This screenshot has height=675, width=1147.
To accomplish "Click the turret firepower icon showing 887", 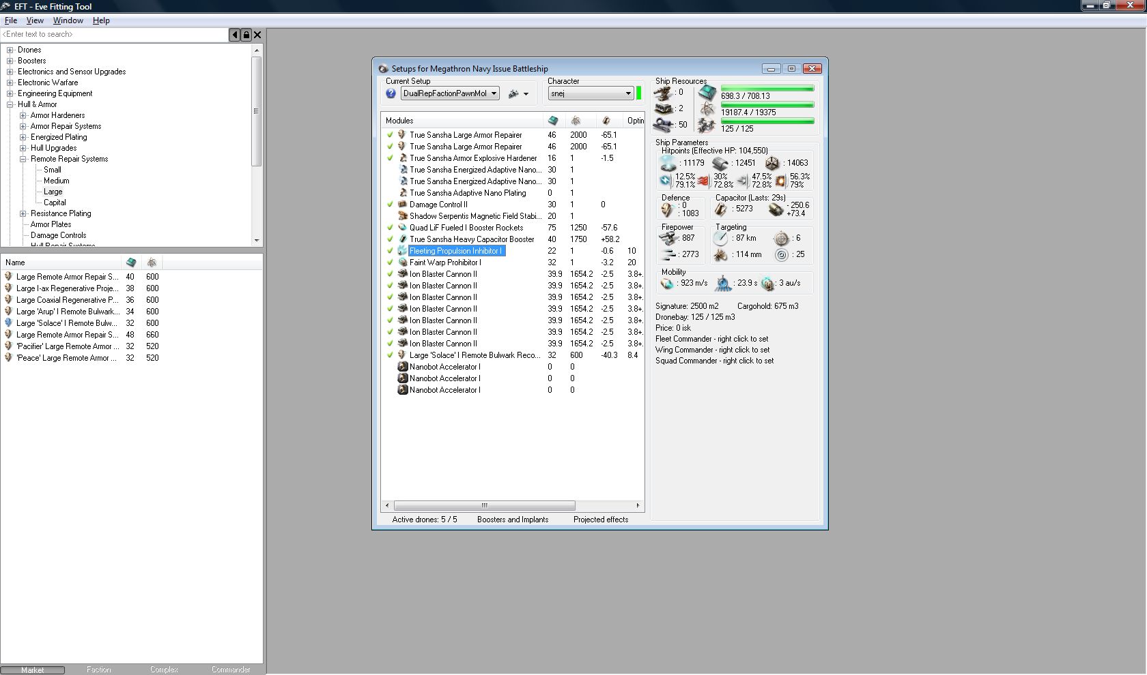I will (x=668, y=238).
